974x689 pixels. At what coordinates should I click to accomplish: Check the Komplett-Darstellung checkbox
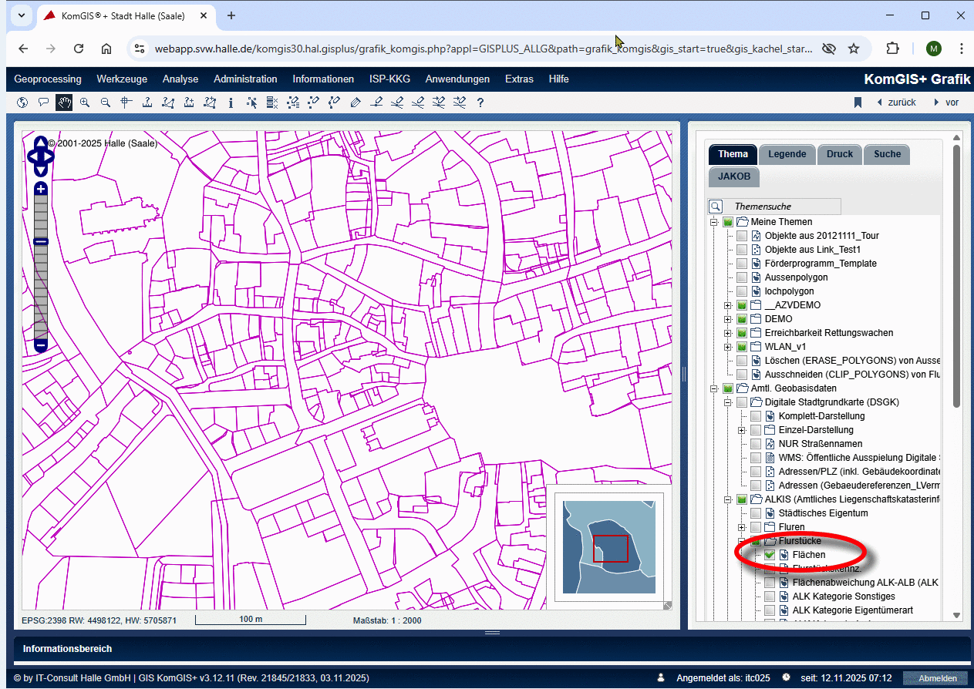pos(755,416)
